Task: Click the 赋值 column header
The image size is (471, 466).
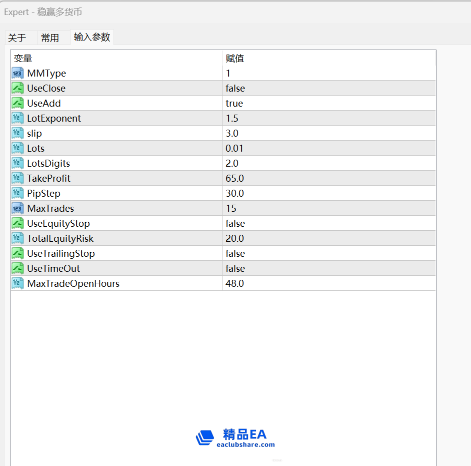Action: 235,58
